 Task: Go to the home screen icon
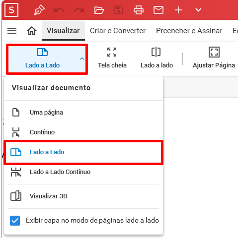coord(32,31)
